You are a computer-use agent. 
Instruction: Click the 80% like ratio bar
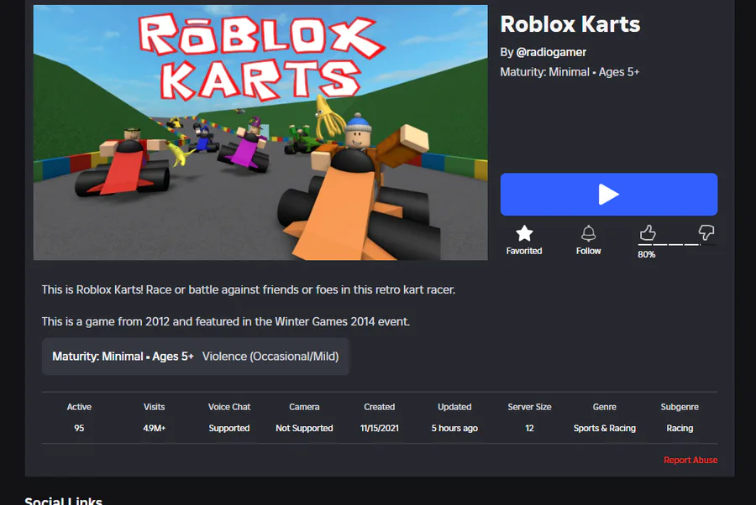[x=676, y=245]
